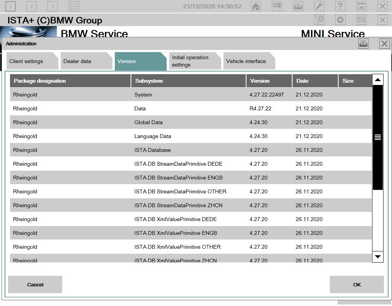Select ISTA DB StreamDataPrimitive ENGB row

(191, 178)
